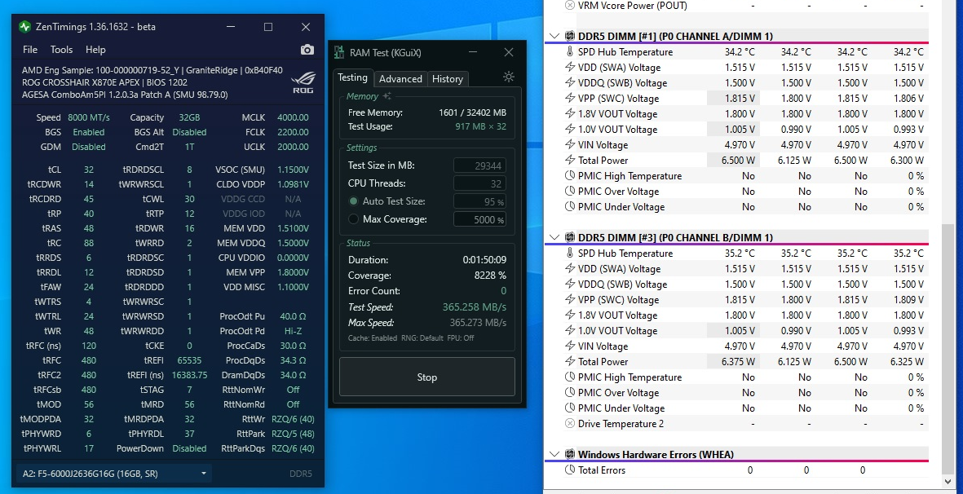
Task: Click lightning icon of DIMM #1 VDD (SWA) Voltage
Action: coord(569,68)
